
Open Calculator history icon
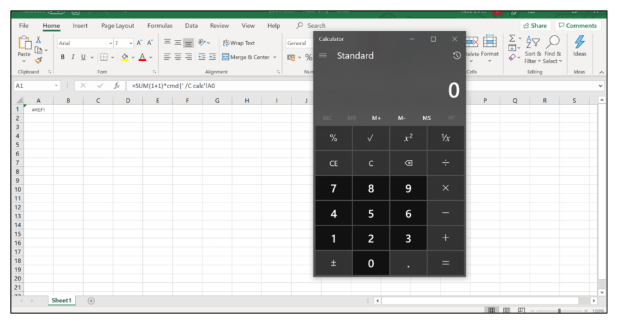(457, 55)
